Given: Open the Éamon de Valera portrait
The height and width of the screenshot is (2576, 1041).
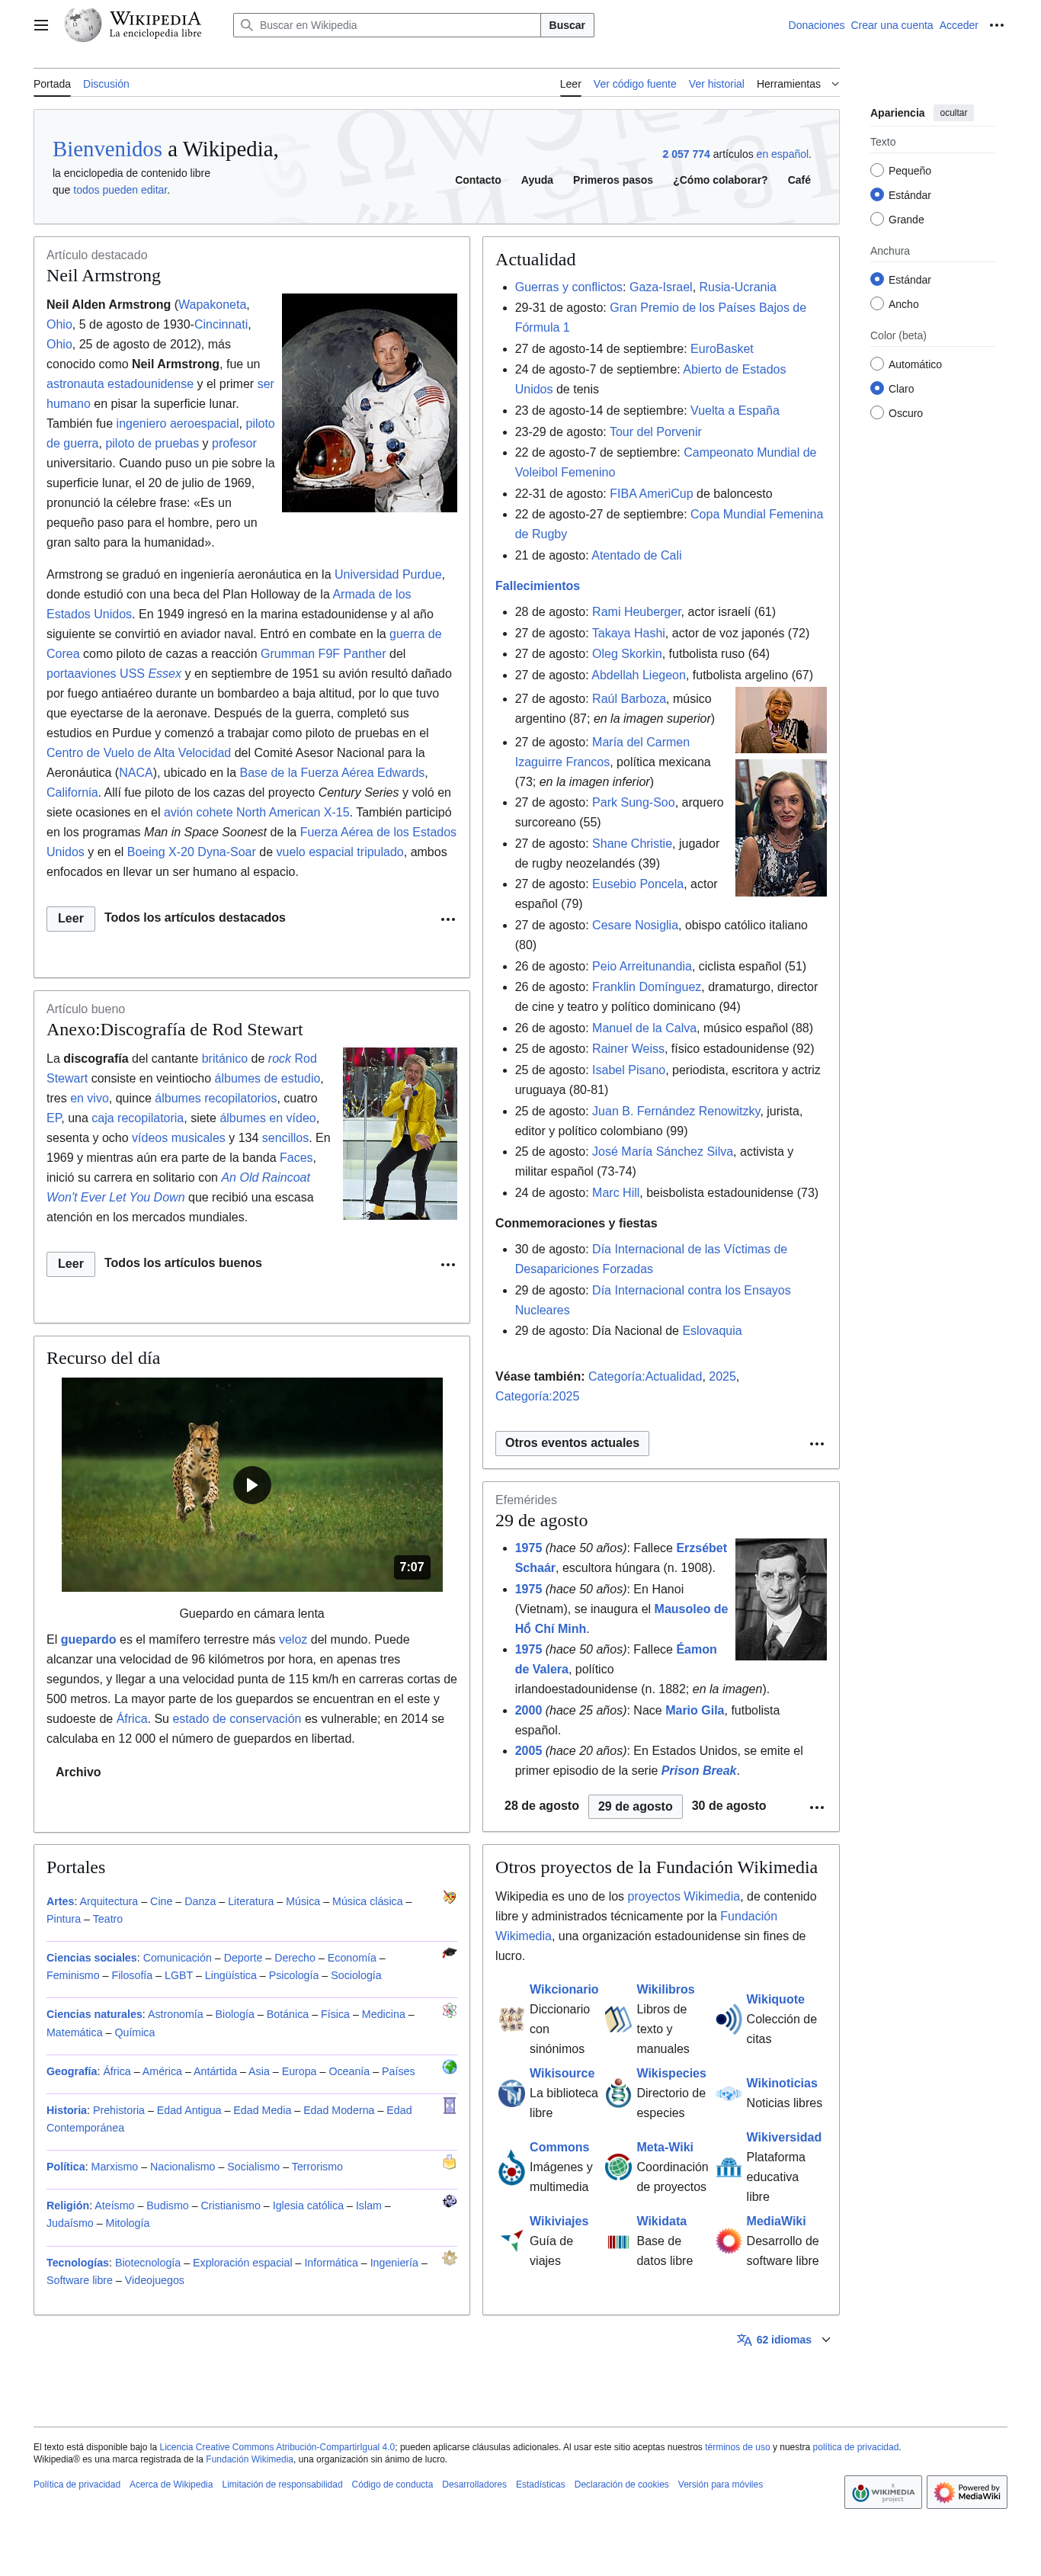Looking at the screenshot, I should [x=780, y=1599].
